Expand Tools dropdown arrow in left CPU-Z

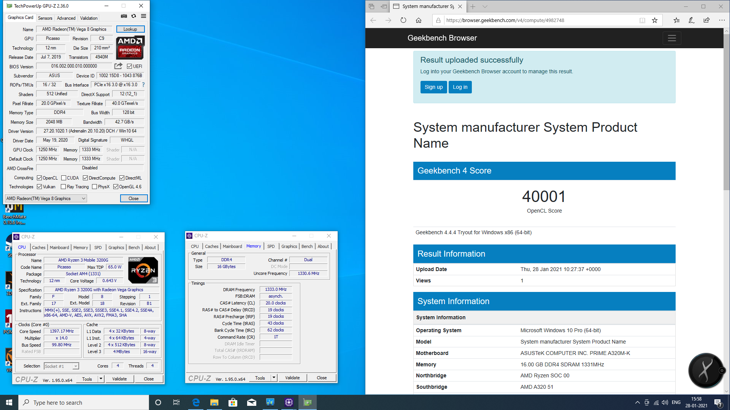click(x=101, y=379)
